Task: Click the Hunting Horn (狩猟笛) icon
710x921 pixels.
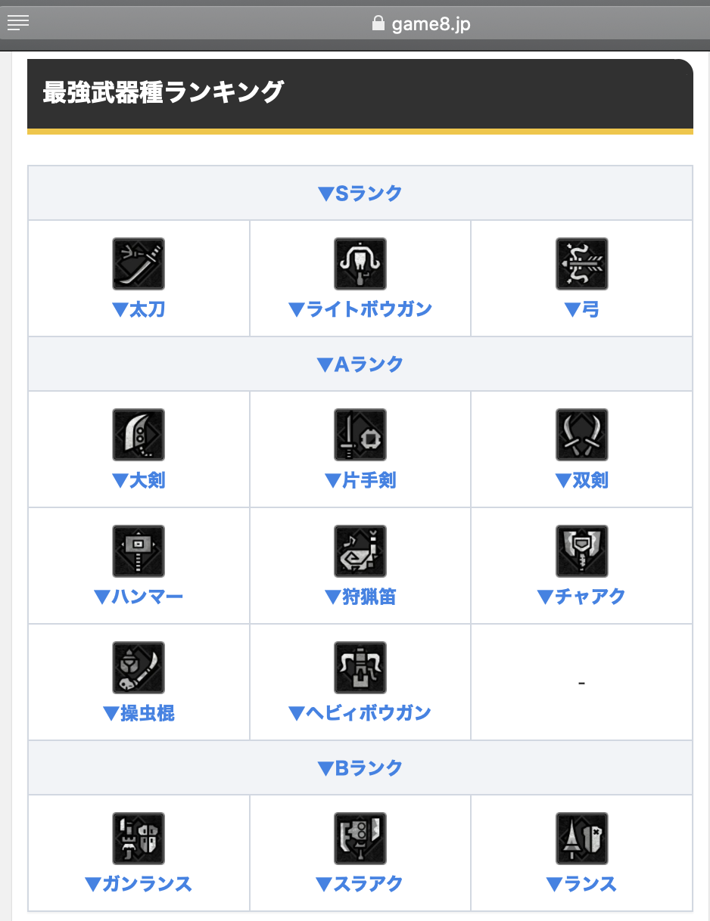Action: 360,551
